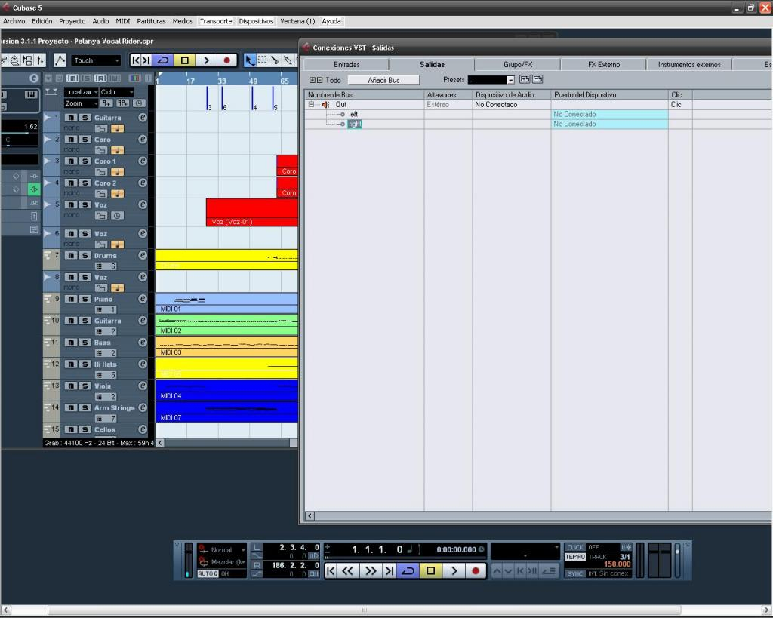Click the transport output level slider
Viewport: 773px width, 618px height.
click(x=677, y=559)
